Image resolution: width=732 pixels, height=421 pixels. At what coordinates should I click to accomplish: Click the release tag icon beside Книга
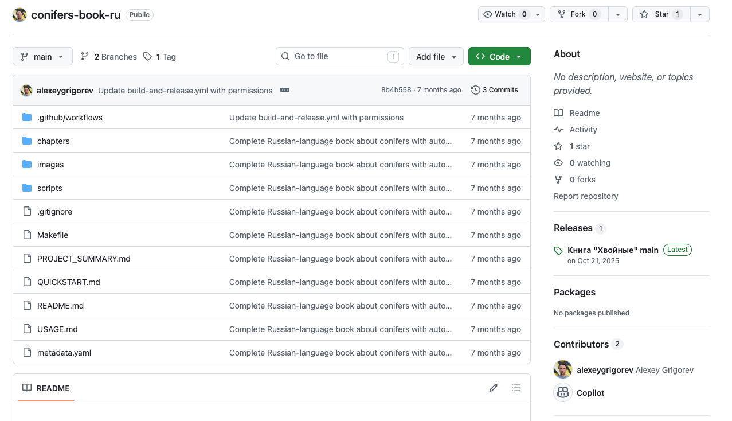(x=558, y=251)
